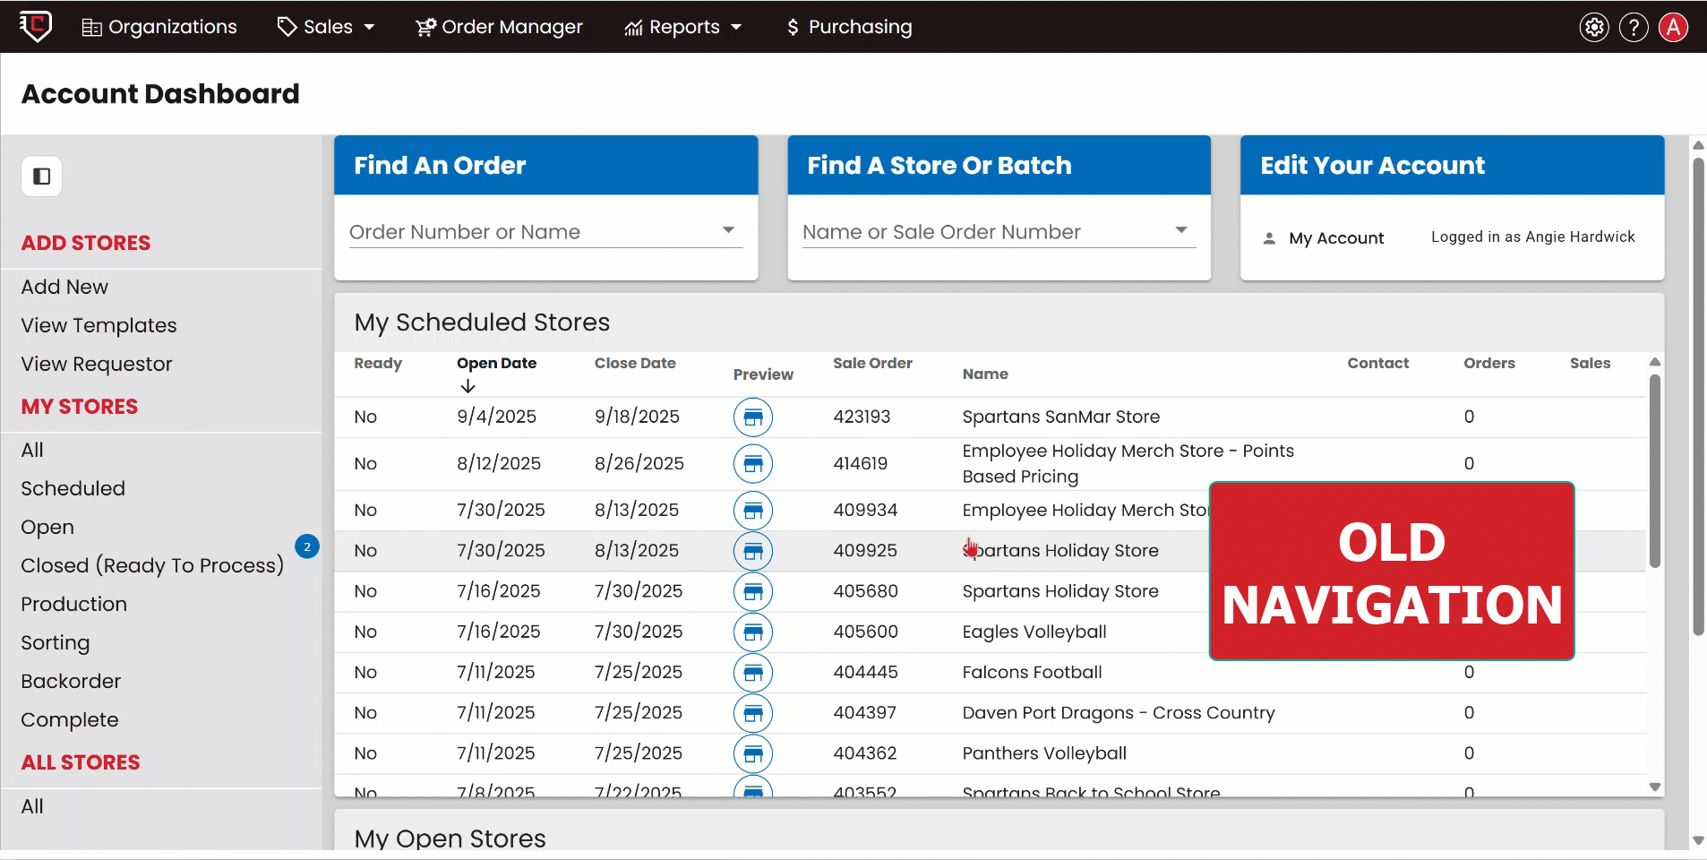Select Closed (Ready To Process) stores
Viewport: 1707px width, 860px height.
point(151,565)
